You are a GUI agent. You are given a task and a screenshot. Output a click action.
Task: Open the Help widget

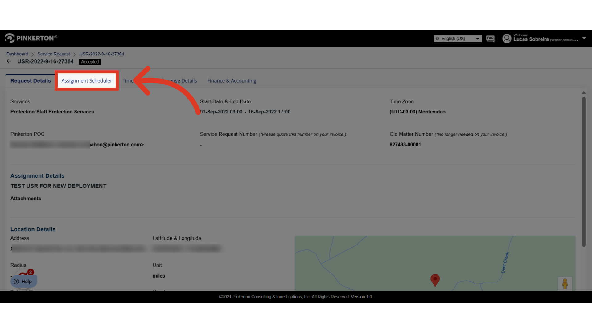click(23, 281)
